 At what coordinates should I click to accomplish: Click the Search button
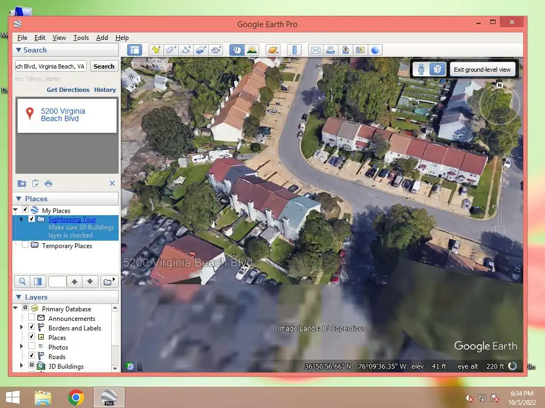click(104, 66)
